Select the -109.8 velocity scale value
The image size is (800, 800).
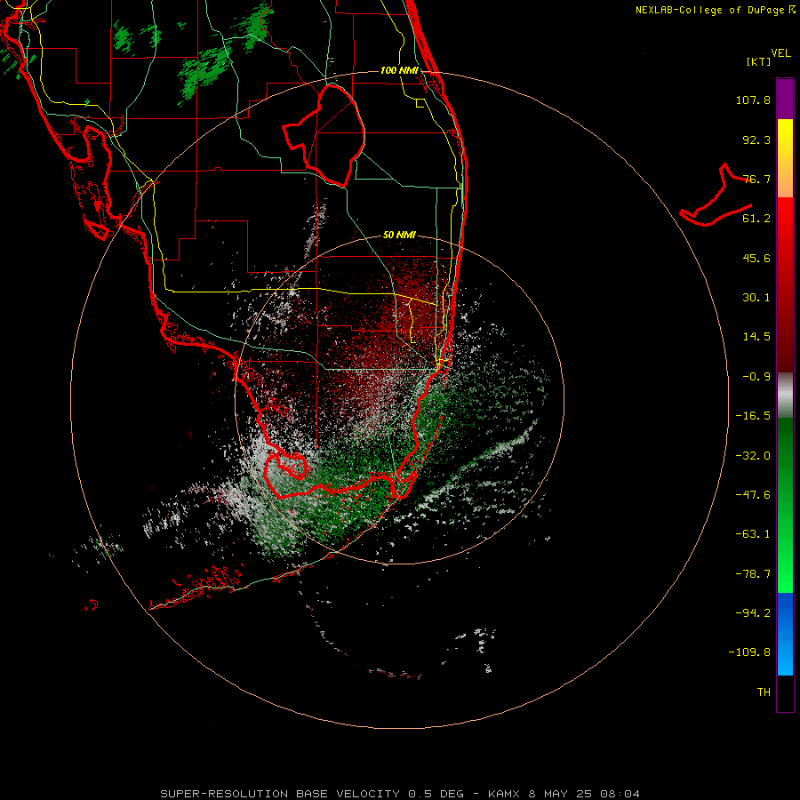click(x=749, y=652)
